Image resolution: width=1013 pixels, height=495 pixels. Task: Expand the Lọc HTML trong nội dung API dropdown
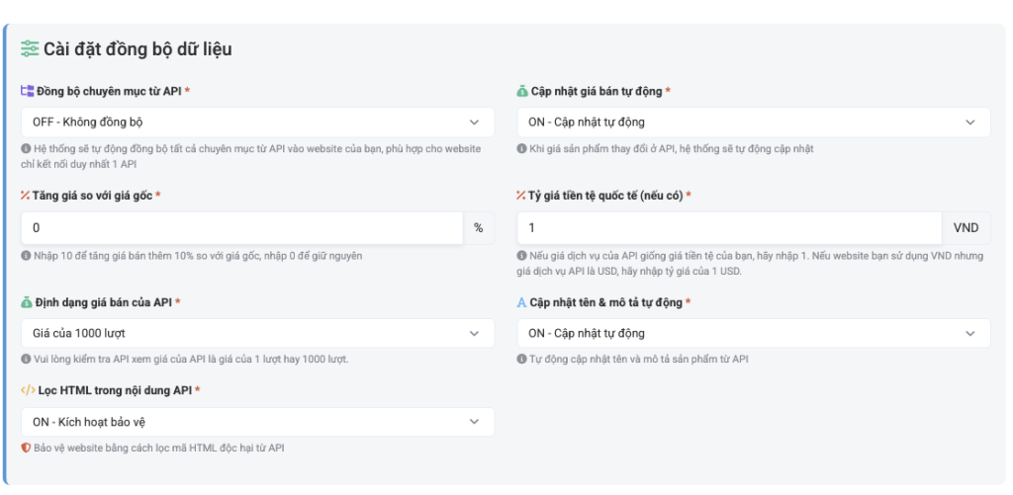click(x=258, y=422)
